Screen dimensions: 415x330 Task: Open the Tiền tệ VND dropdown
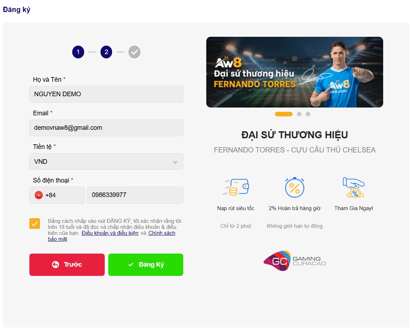tap(106, 161)
